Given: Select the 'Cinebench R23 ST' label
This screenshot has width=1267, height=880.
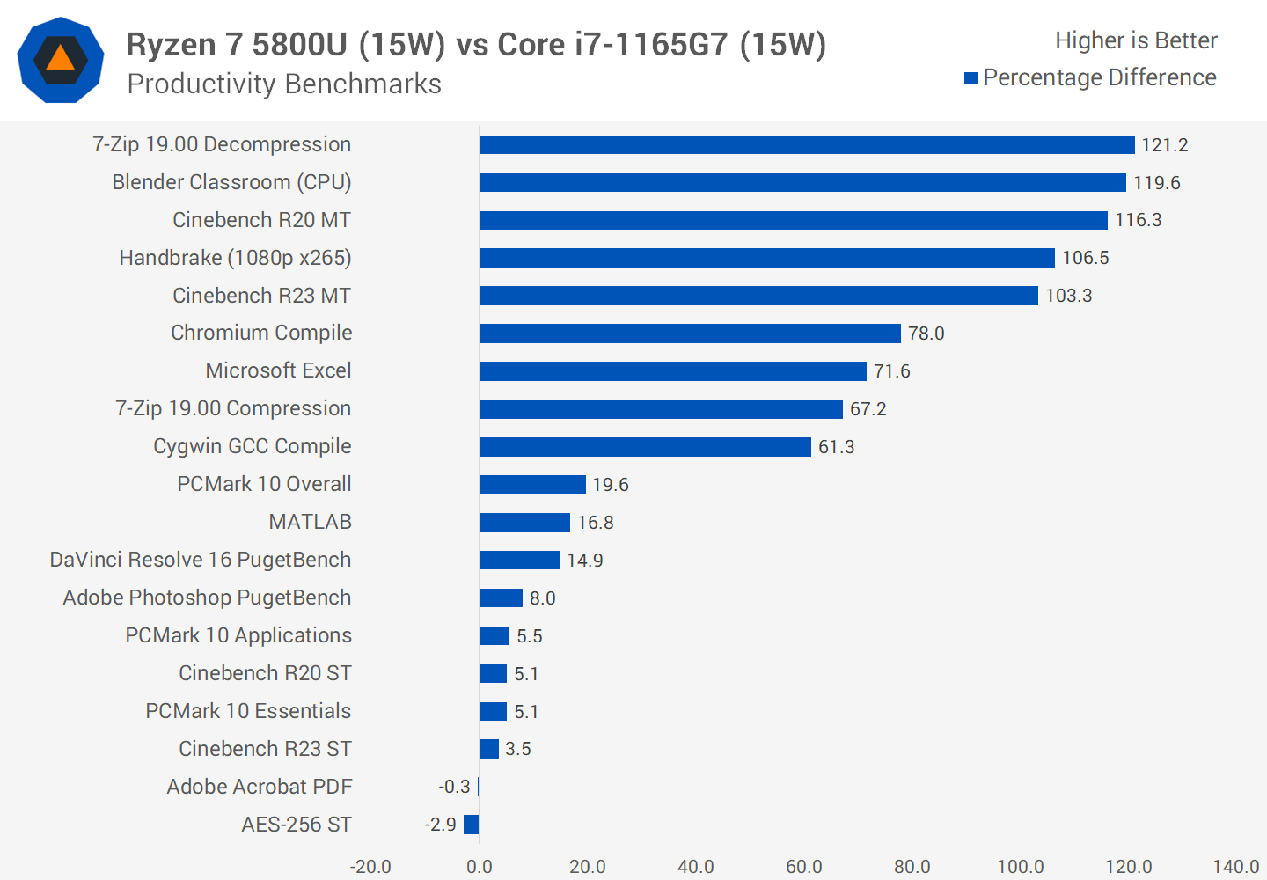Looking at the screenshot, I should click(x=265, y=749).
